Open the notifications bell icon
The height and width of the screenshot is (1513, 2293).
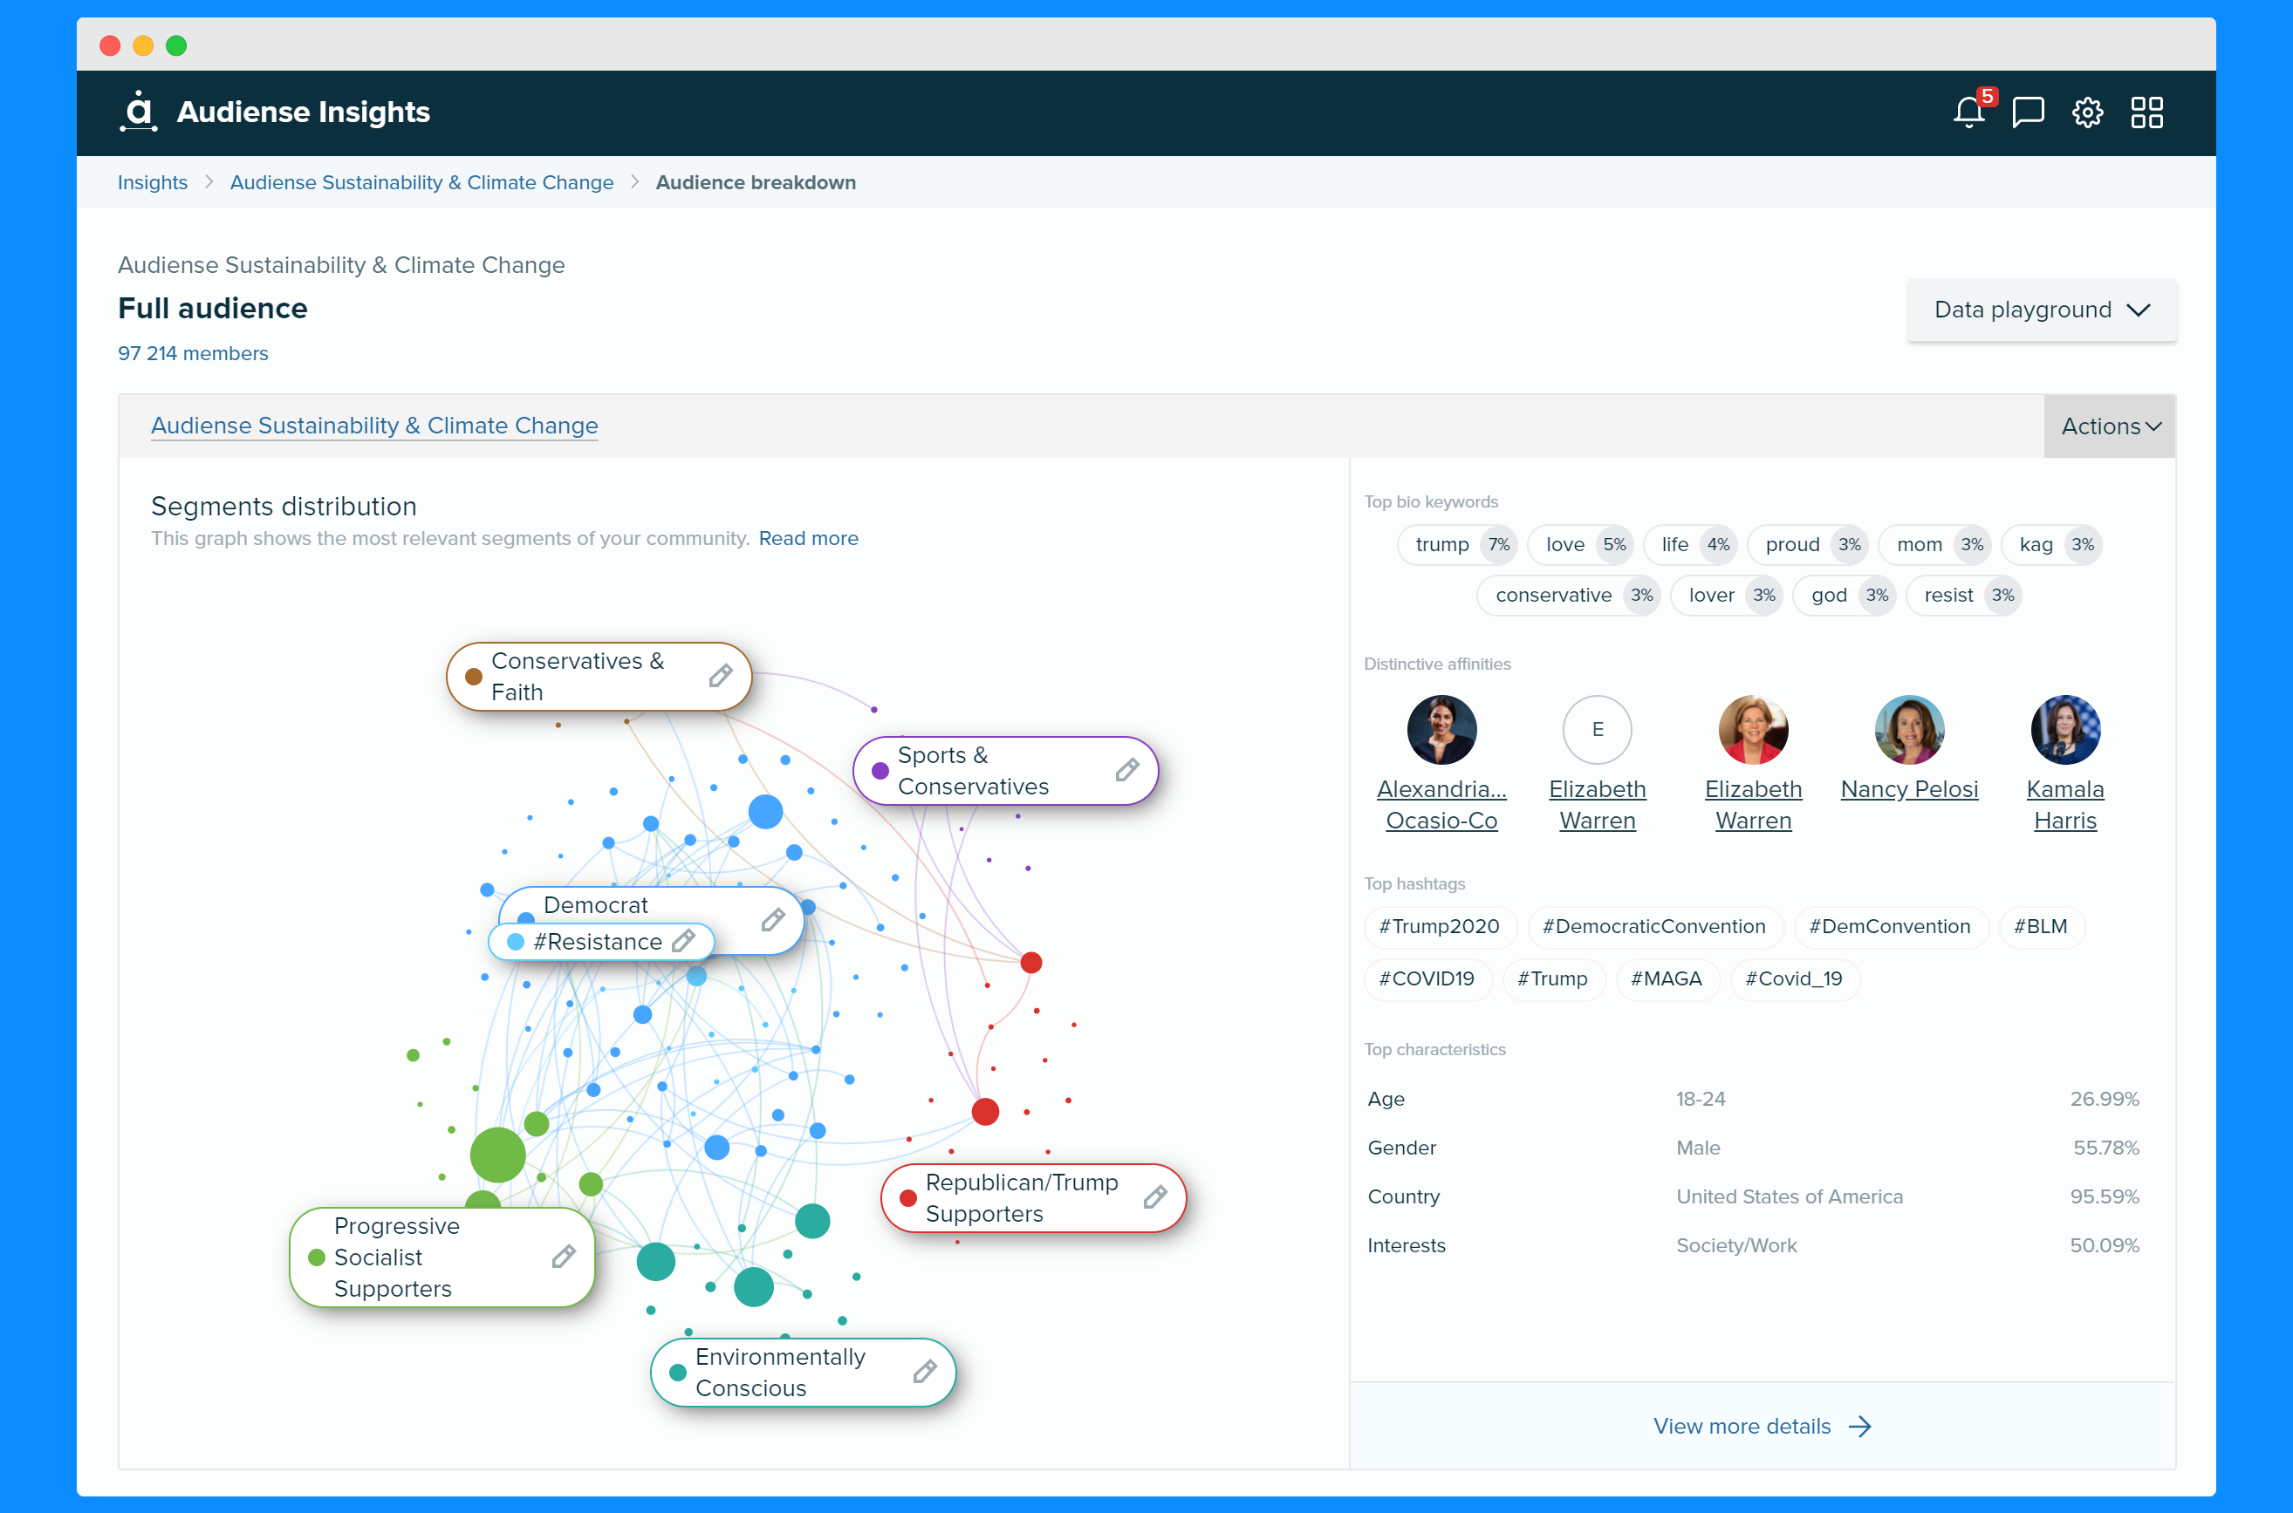[x=1968, y=112]
